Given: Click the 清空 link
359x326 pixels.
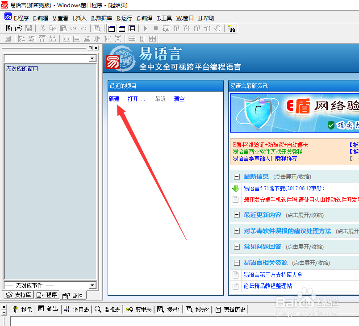Looking at the screenshot, I should (179, 99).
